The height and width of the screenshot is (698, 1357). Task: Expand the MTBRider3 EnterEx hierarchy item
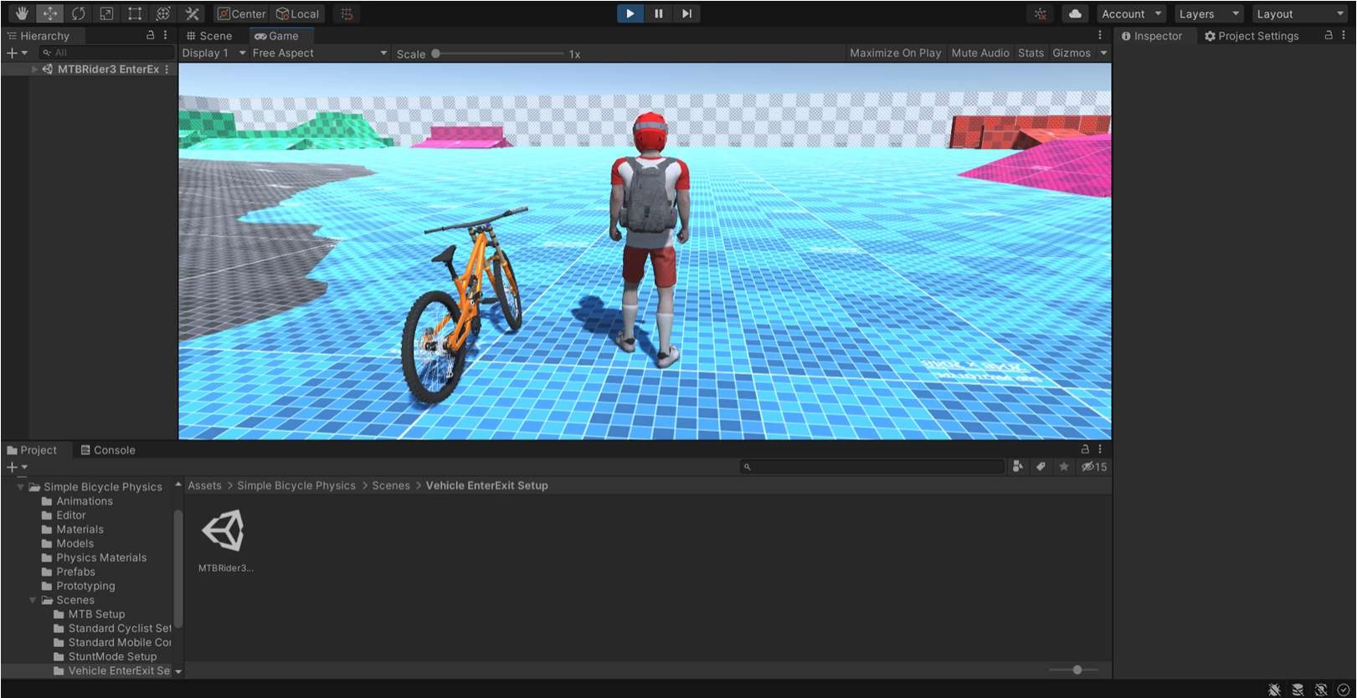click(34, 69)
